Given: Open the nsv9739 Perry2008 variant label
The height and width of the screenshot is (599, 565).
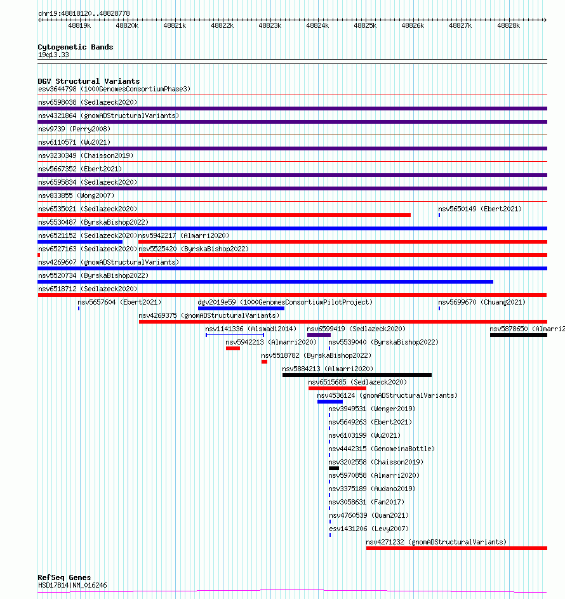Looking at the screenshot, I should click(74, 129).
